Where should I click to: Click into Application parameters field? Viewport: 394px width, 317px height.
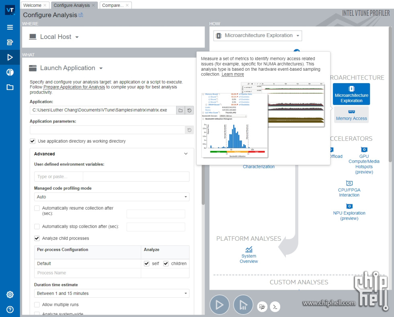(x=107, y=130)
